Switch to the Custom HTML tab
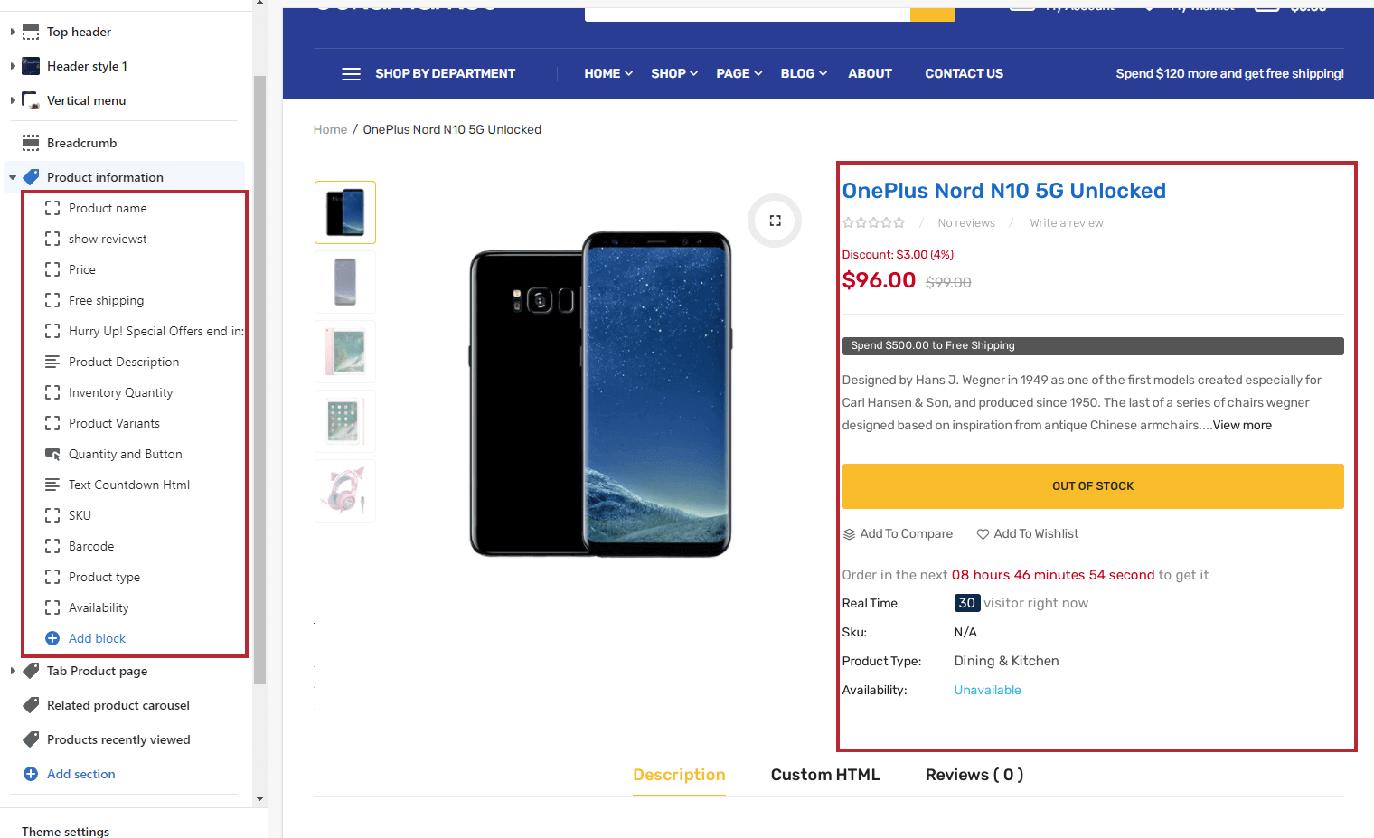This screenshot has width=1374, height=838. tap(825, 775)
